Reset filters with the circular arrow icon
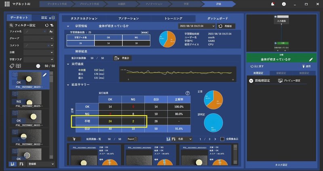 [47, 25]
